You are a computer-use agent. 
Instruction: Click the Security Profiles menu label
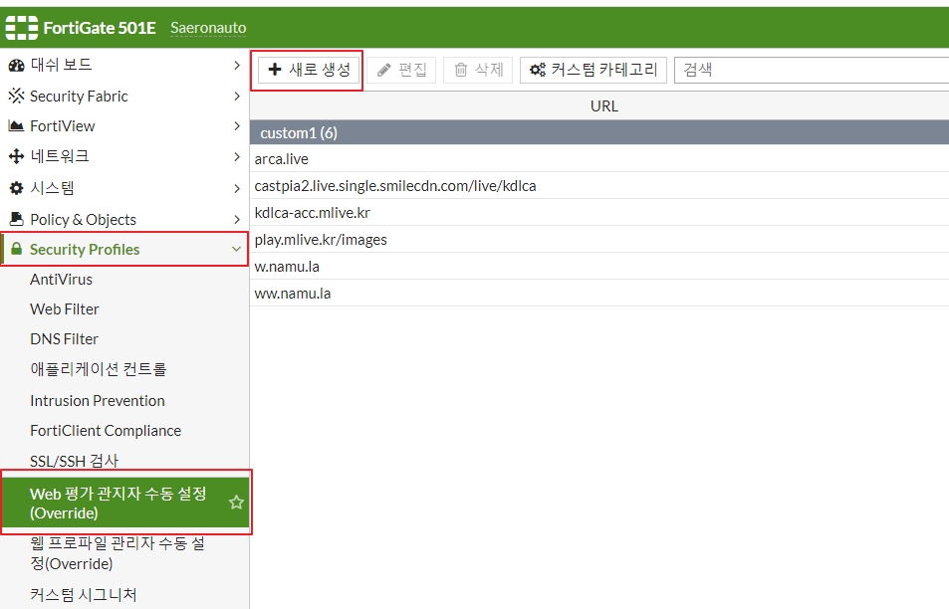pyautogui.click(x=85, y=249)
